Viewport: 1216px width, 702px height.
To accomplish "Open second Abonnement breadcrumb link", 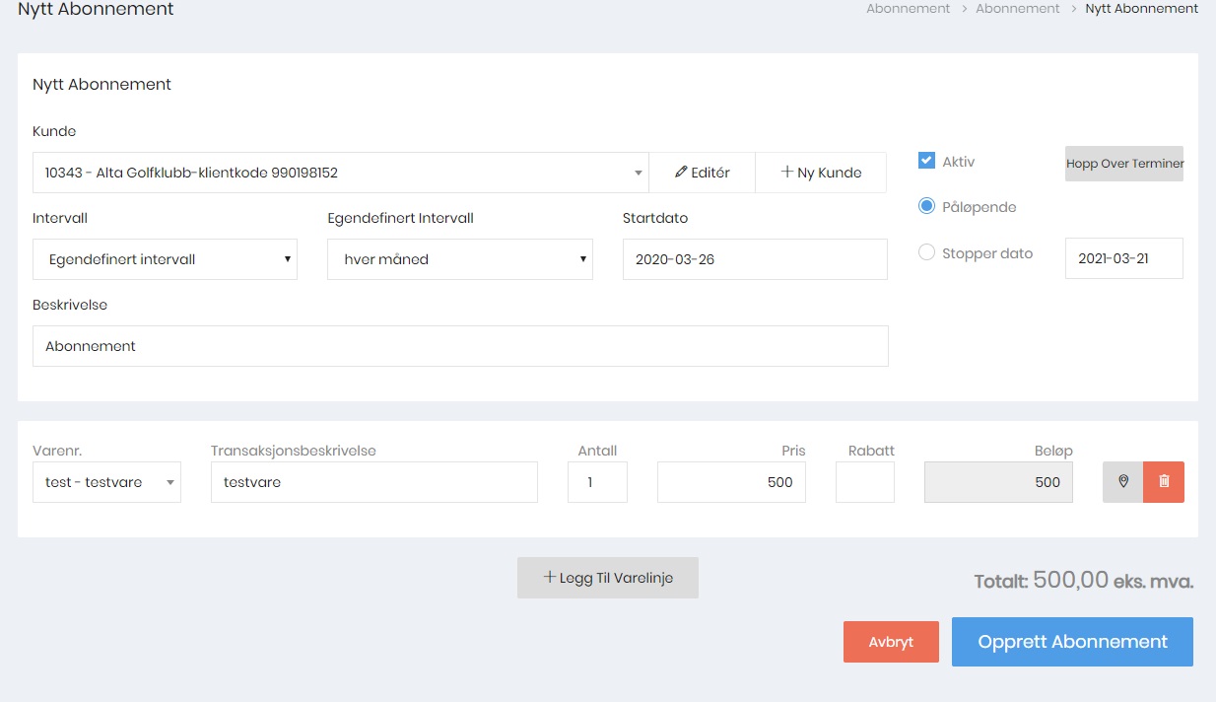I will click(x=1018, y=8).
